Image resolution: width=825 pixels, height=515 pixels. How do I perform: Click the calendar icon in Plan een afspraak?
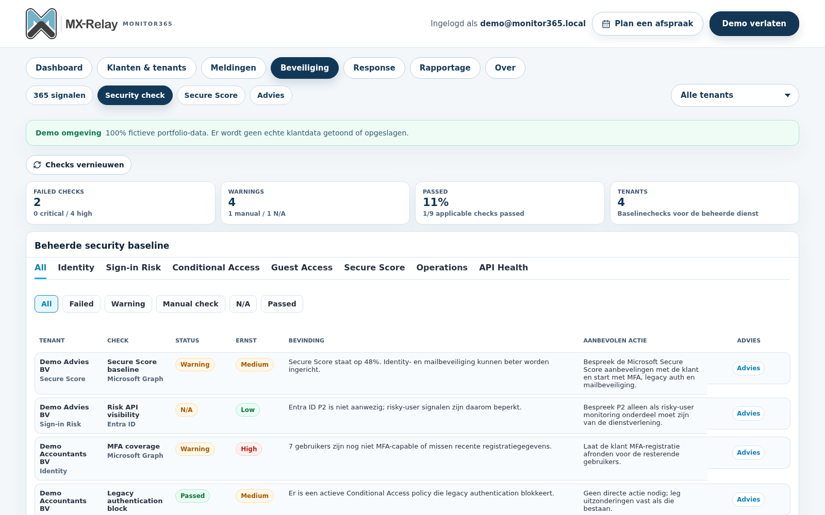(x=606, y=24)
